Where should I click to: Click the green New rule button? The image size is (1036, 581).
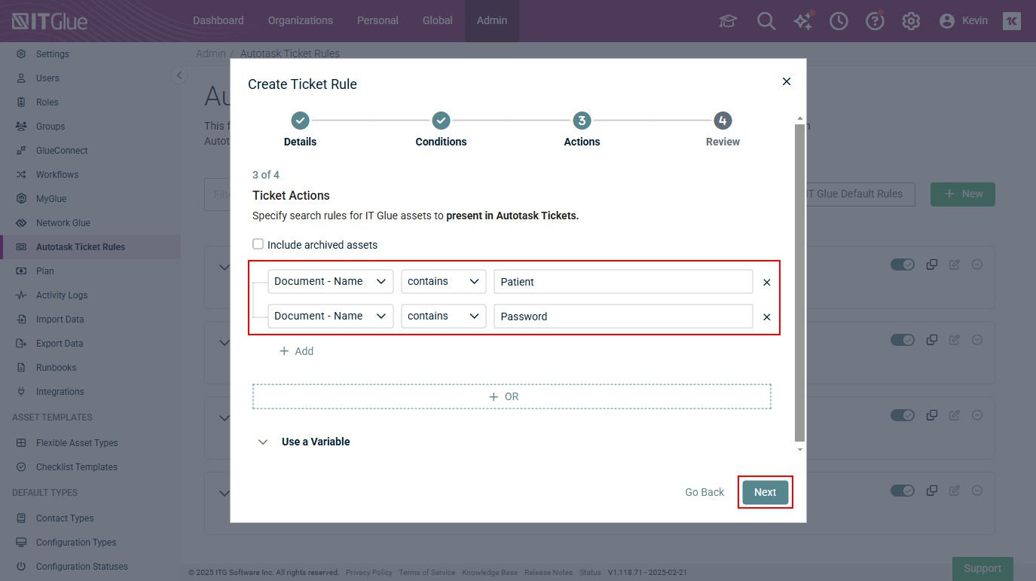click(962, 194)
